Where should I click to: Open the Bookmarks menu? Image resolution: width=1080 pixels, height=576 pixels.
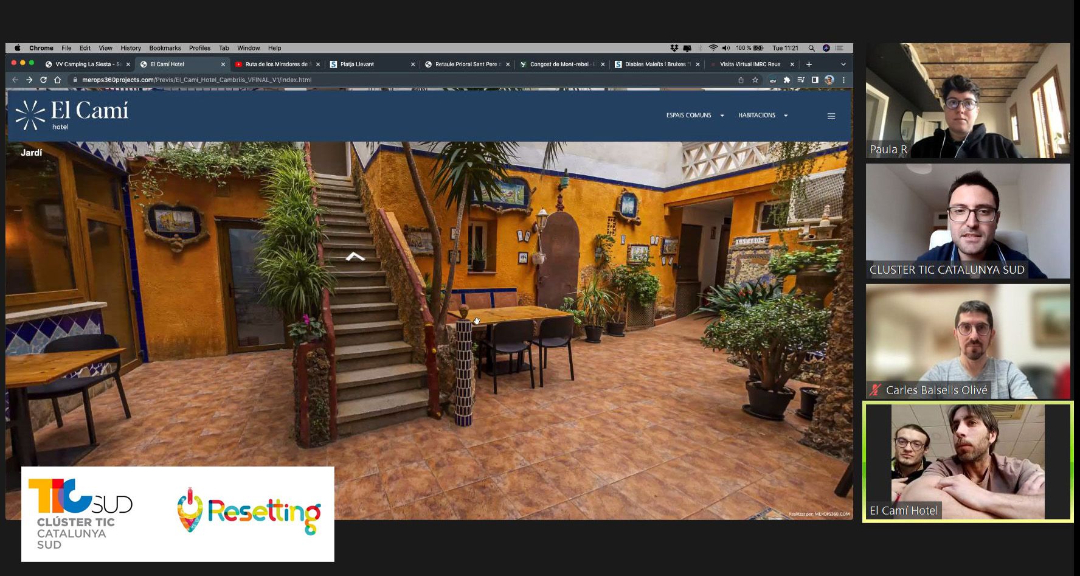(x=165, y=48)
